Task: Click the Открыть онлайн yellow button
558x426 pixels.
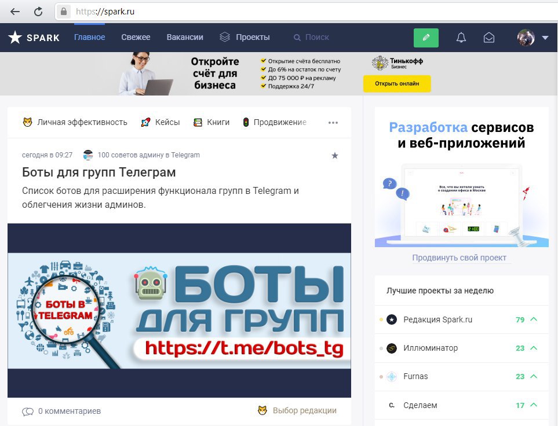Action: (397, 83)
